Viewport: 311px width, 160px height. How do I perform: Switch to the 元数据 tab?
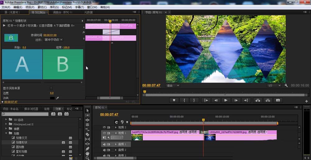click(x=88, y=12)
